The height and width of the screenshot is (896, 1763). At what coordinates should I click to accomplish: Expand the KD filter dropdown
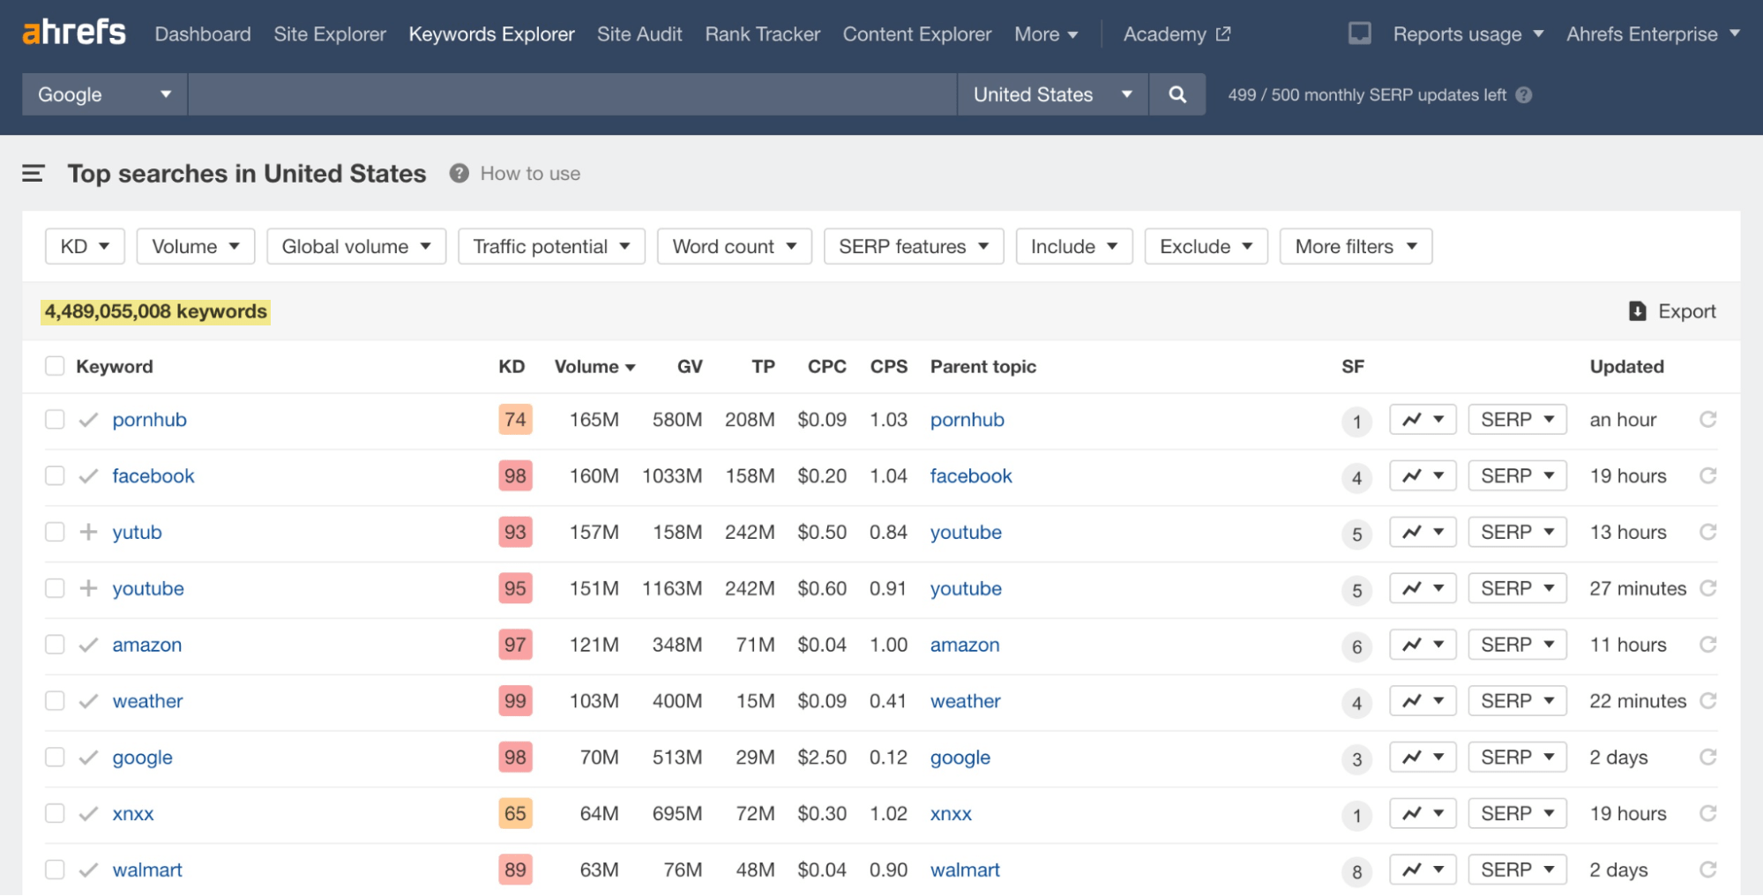85,246
